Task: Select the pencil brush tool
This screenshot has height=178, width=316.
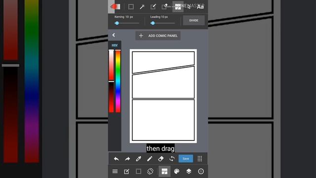Action: 150,159
